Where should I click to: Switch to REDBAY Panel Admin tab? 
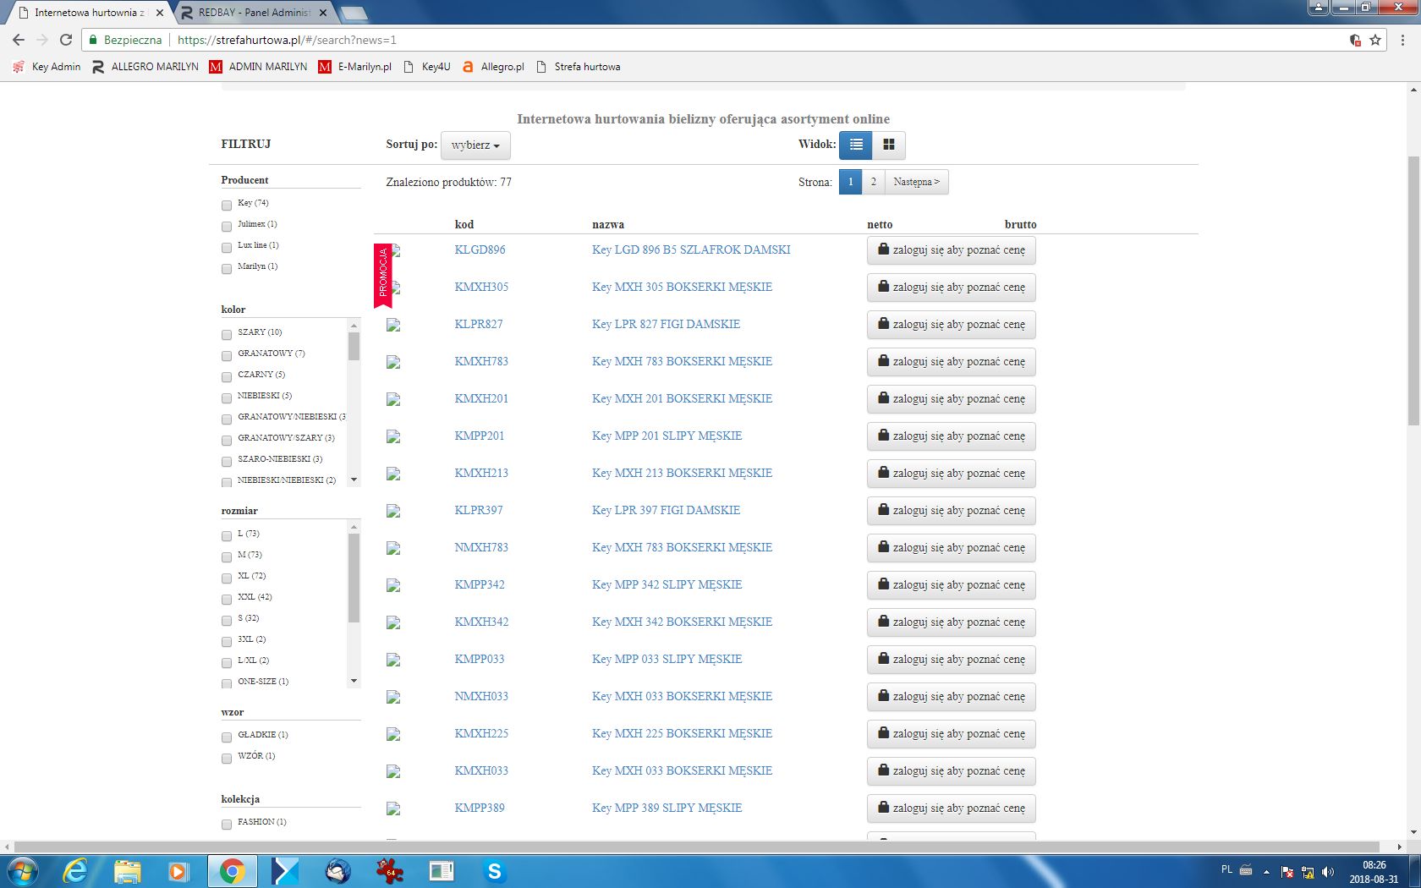tap(254, 13)
